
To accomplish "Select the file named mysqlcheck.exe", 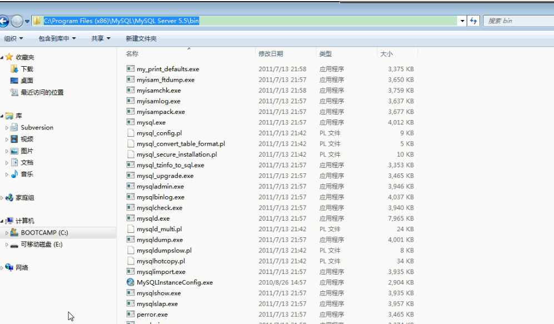I will pos(159,207).
